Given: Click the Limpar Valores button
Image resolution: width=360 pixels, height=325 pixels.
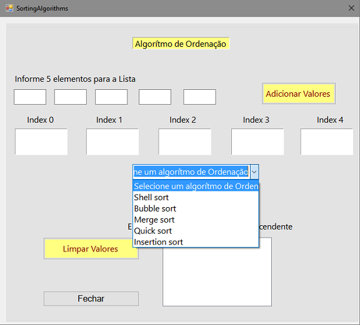Looking at the screenshot, I should 91,249.
